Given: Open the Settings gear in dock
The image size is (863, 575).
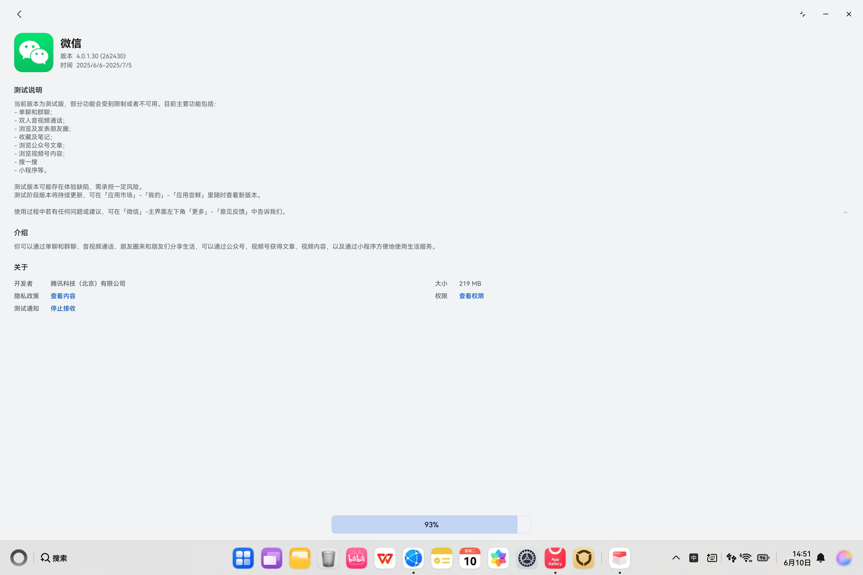Looking at the screenshot, I should 527,558.
